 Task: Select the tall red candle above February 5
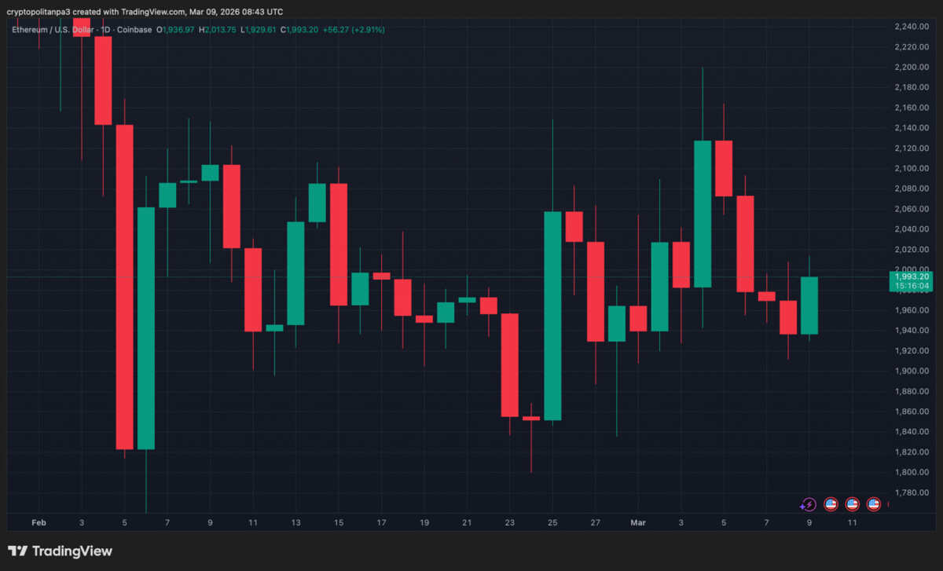tap(124, 287)
